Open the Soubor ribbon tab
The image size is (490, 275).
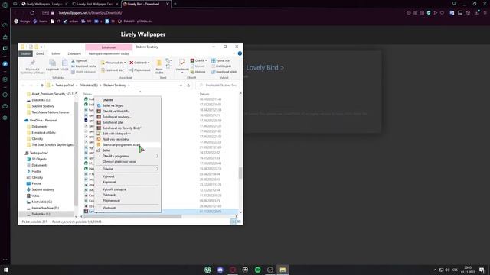25,53
